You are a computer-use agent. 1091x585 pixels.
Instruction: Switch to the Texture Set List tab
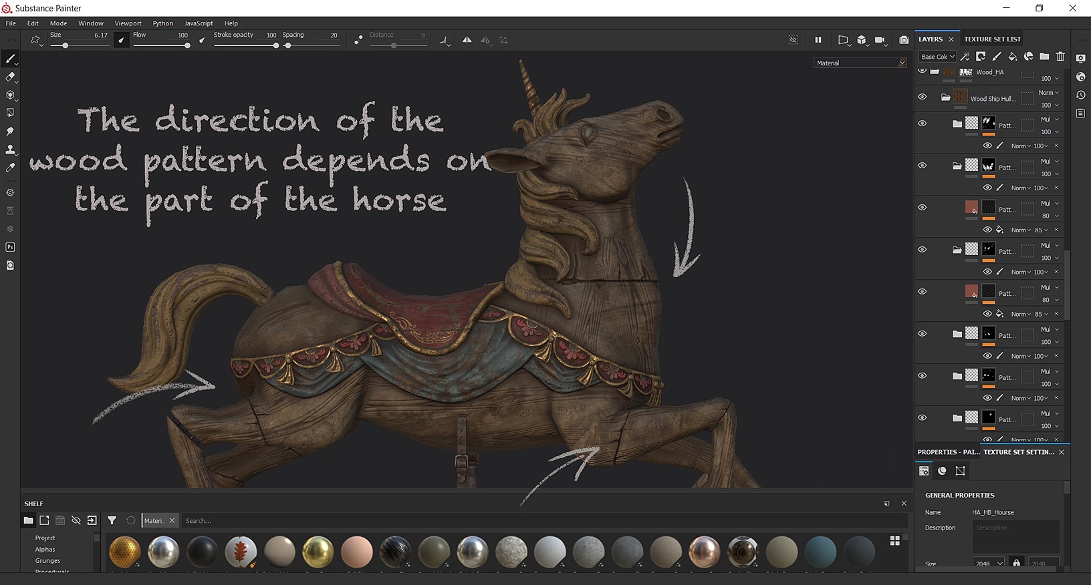[x=992, y=39]
